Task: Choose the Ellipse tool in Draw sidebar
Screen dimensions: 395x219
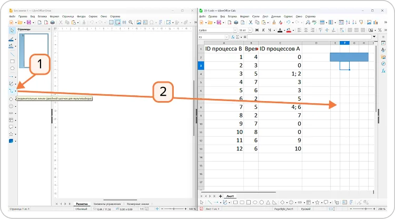Action: click(12, 68)
